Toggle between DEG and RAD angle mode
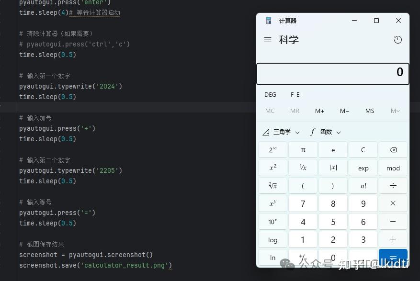The image size is (420, 281). [x=270, y=94]
